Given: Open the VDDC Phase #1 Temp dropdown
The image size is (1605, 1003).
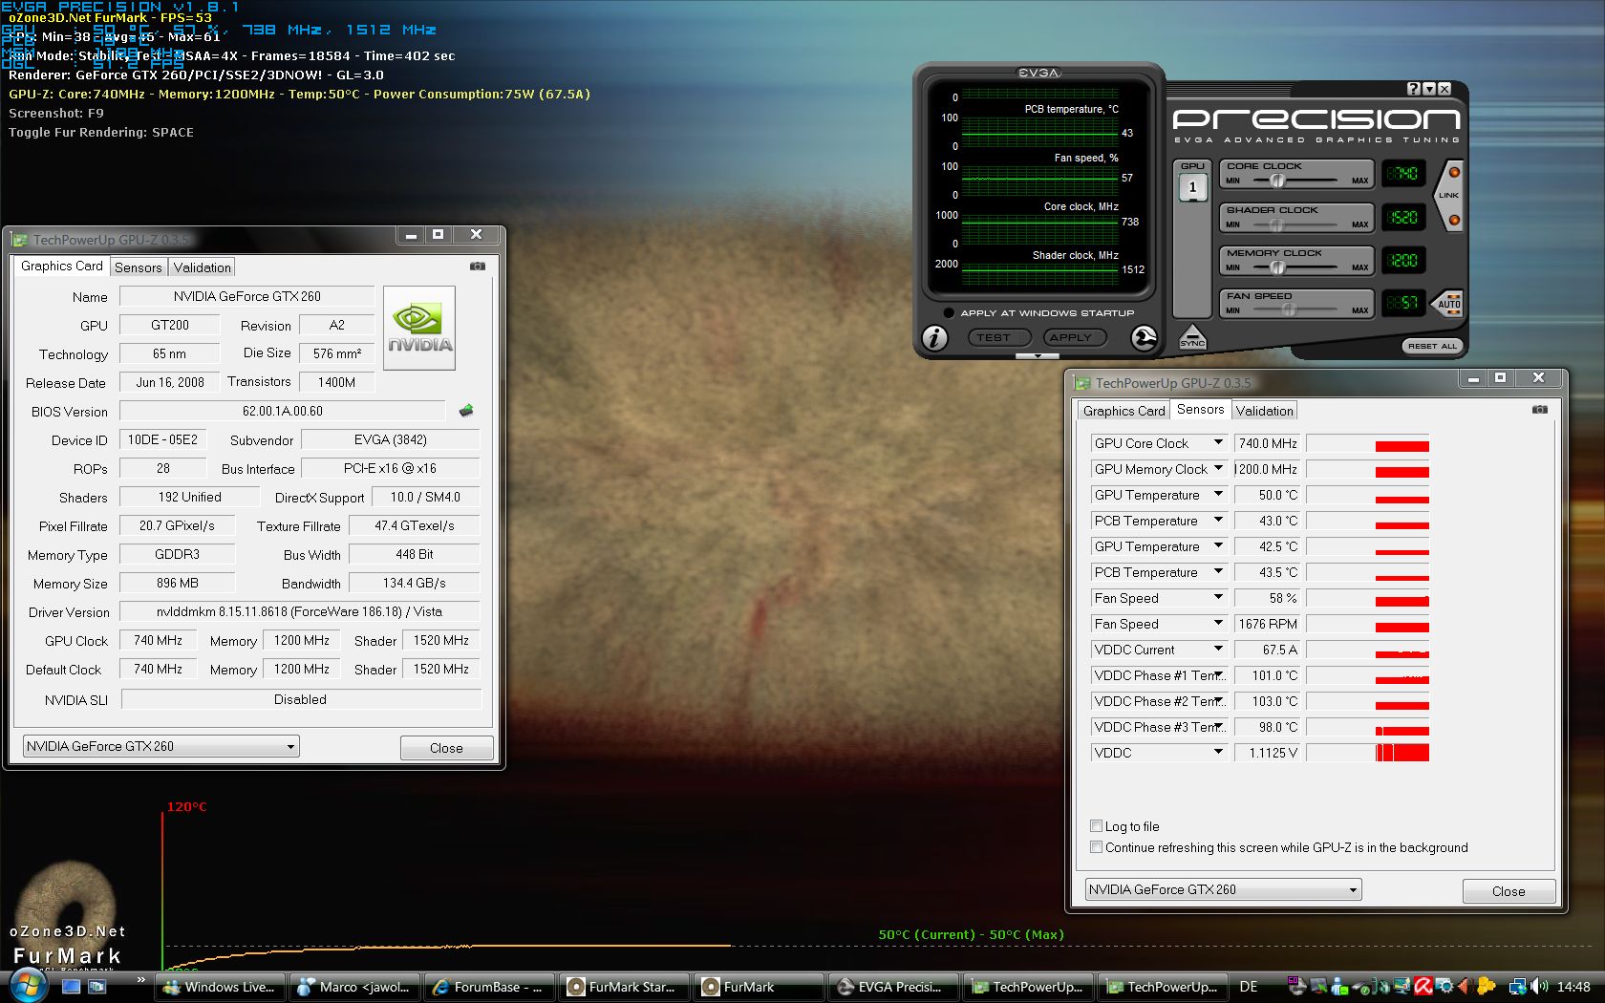Looking at the screenshot, I should 1218,674.
